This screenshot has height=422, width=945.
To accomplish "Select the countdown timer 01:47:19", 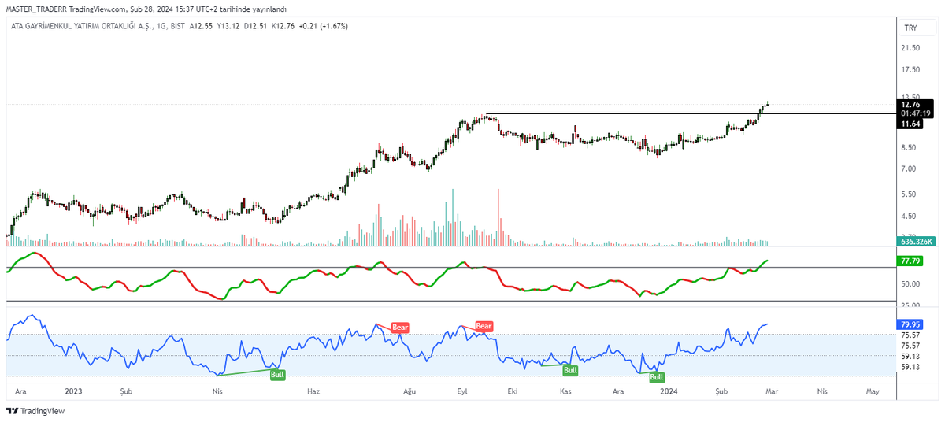I will coord(916,113).
